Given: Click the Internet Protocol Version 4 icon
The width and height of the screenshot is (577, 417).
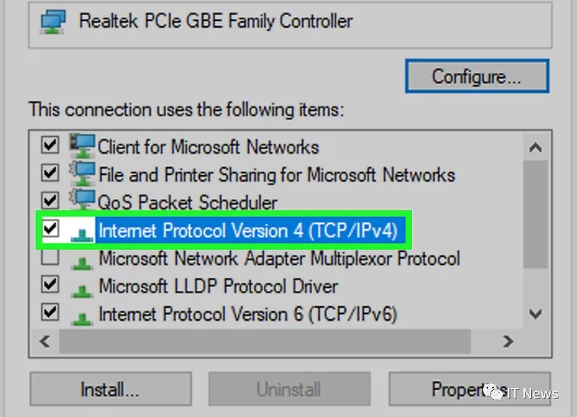Looking at the screenshot, I should (81, 232).
